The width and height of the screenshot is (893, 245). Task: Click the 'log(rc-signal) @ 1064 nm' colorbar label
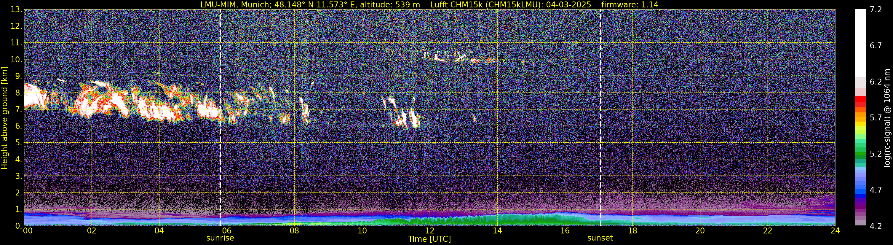[887, 118]
